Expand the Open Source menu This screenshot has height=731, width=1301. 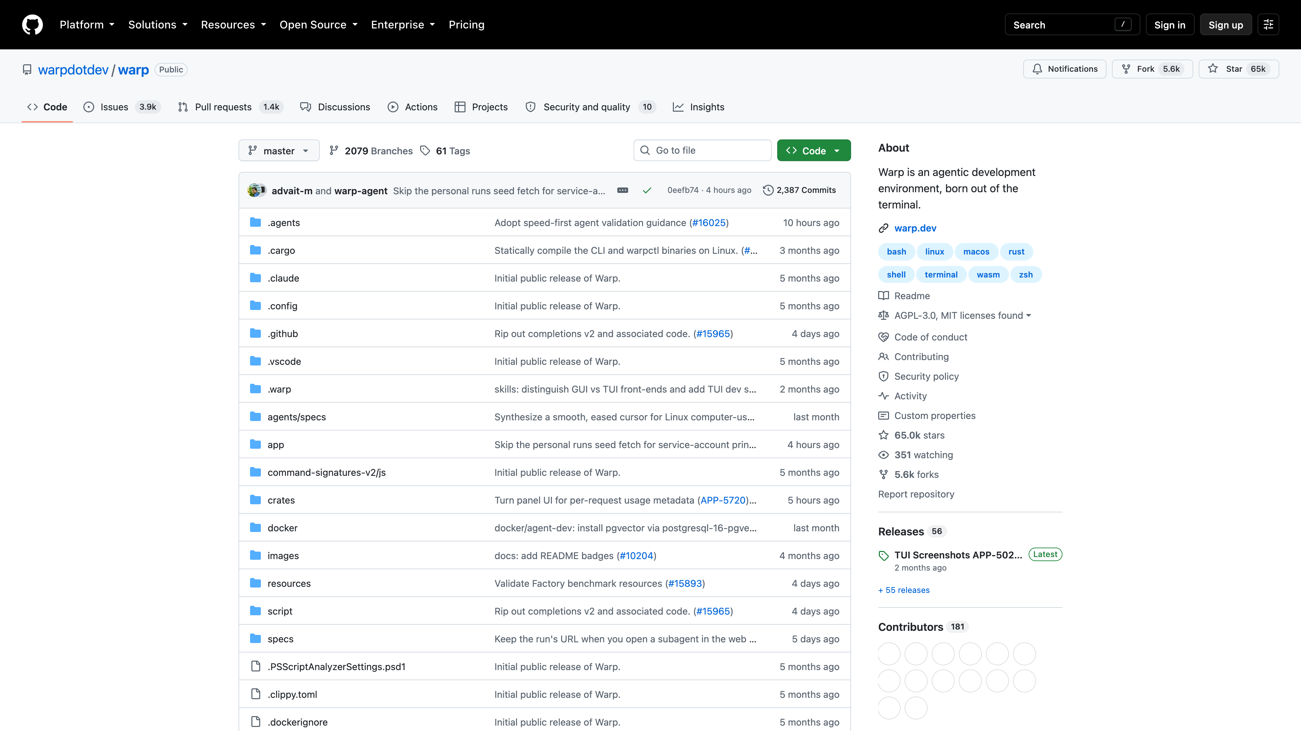[x=318, y=25]
